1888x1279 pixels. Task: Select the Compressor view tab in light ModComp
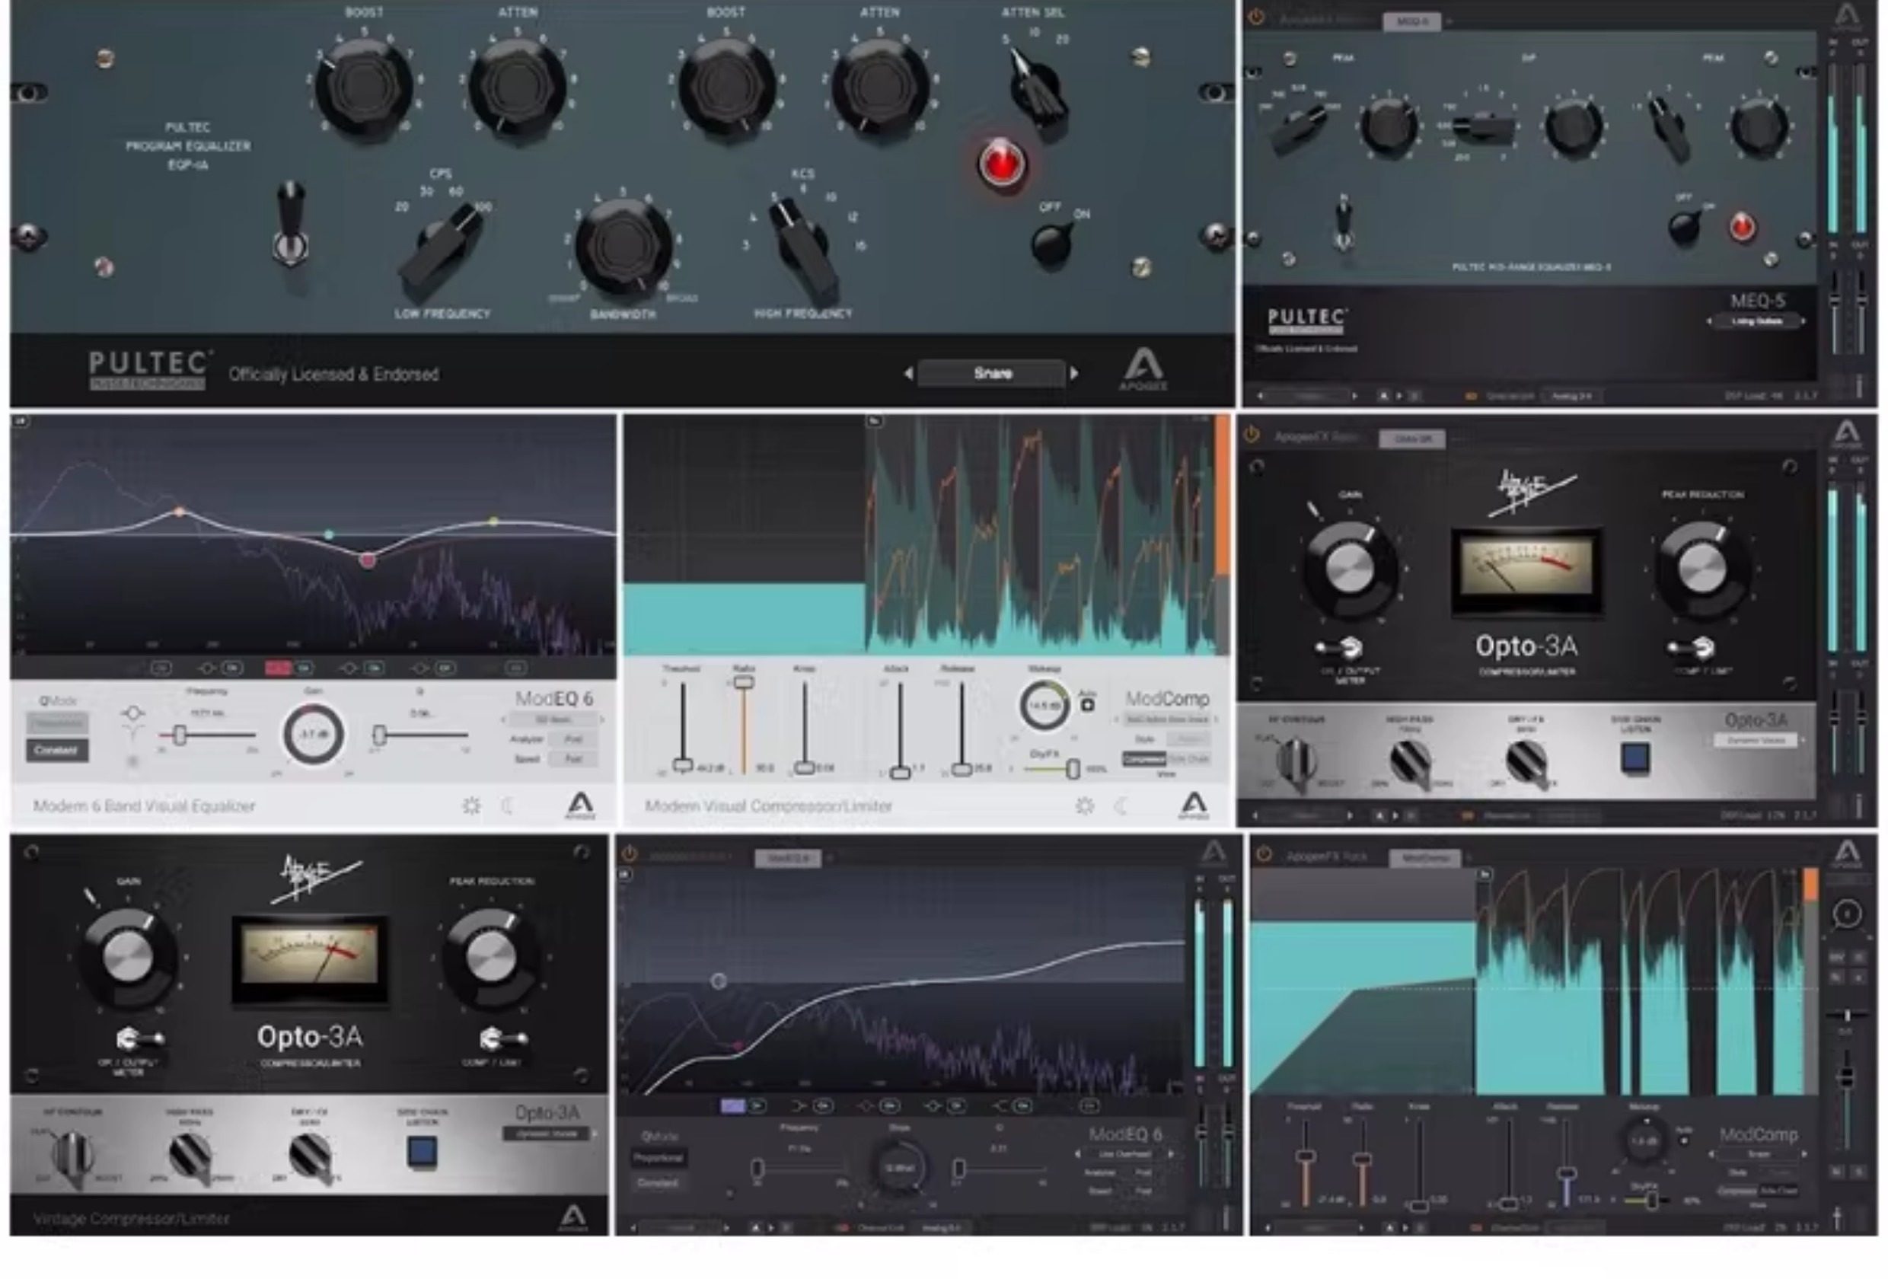pyautogui.click(x=1144, y=758)
